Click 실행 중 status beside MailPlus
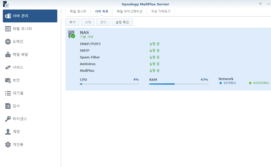 [x=154, y=71]
